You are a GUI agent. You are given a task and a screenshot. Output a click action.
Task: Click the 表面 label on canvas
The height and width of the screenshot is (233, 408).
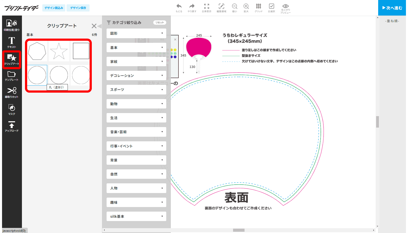click(236, 198)
